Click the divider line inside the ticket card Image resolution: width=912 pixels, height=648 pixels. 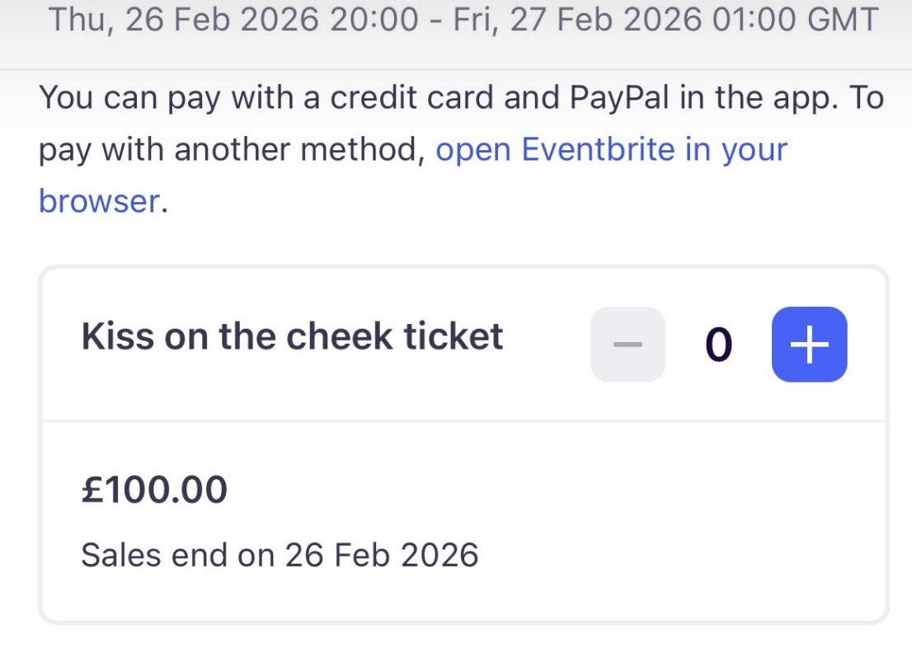tap(463, 421)
